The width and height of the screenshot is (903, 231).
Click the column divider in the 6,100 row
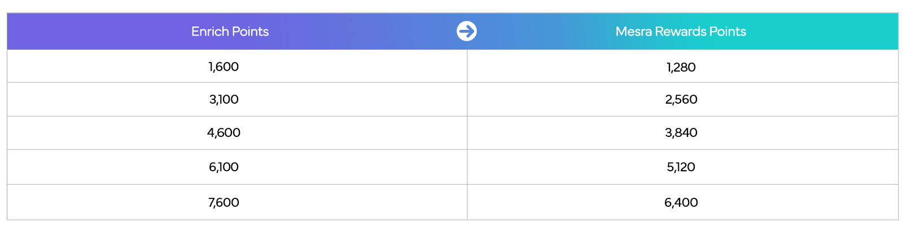point(467,167)
